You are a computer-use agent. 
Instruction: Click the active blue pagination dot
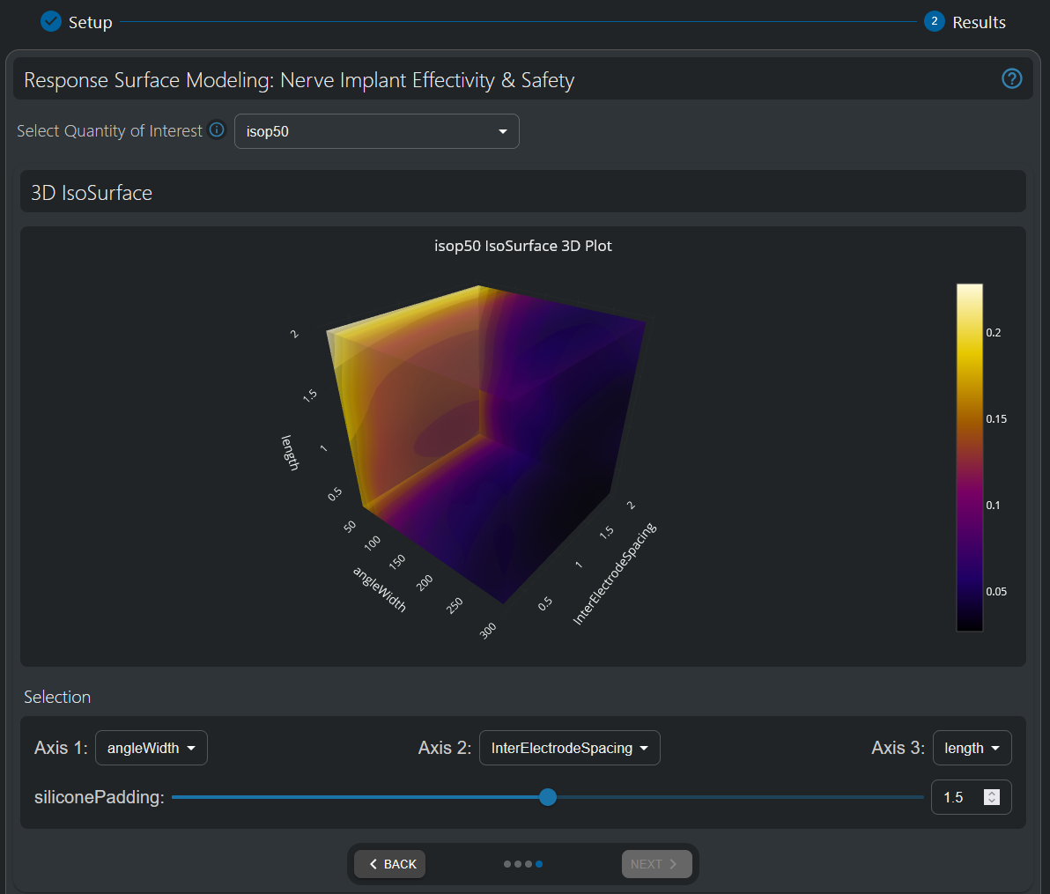click(x=540, y=864)
